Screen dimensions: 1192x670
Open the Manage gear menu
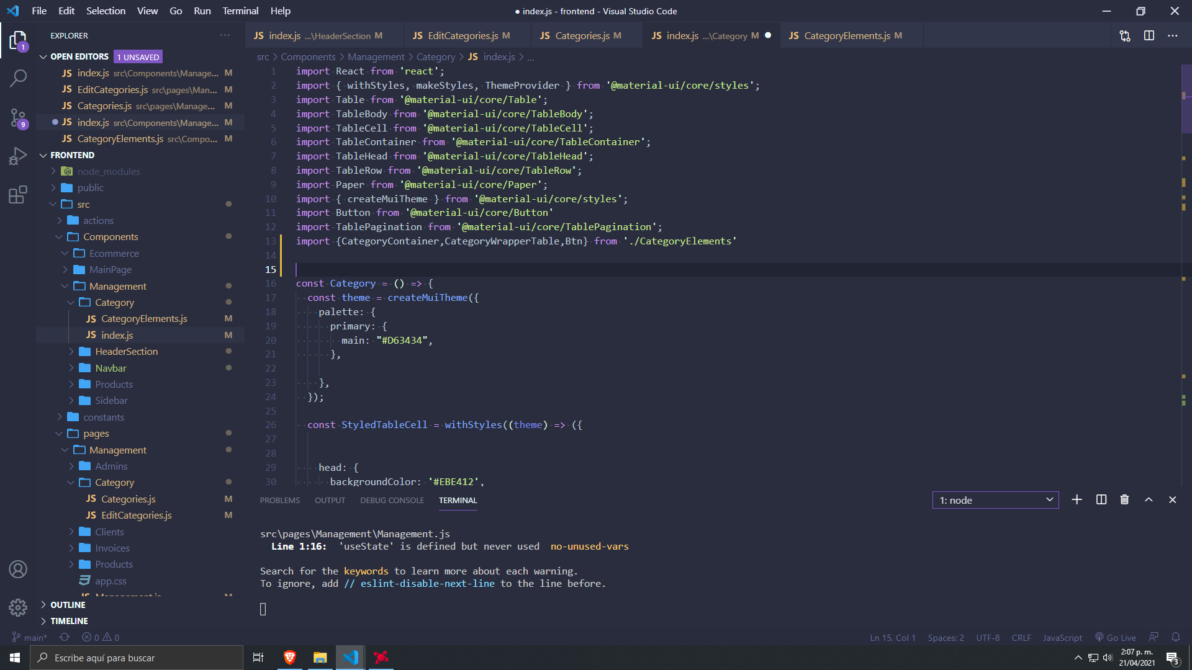point(18,608)
